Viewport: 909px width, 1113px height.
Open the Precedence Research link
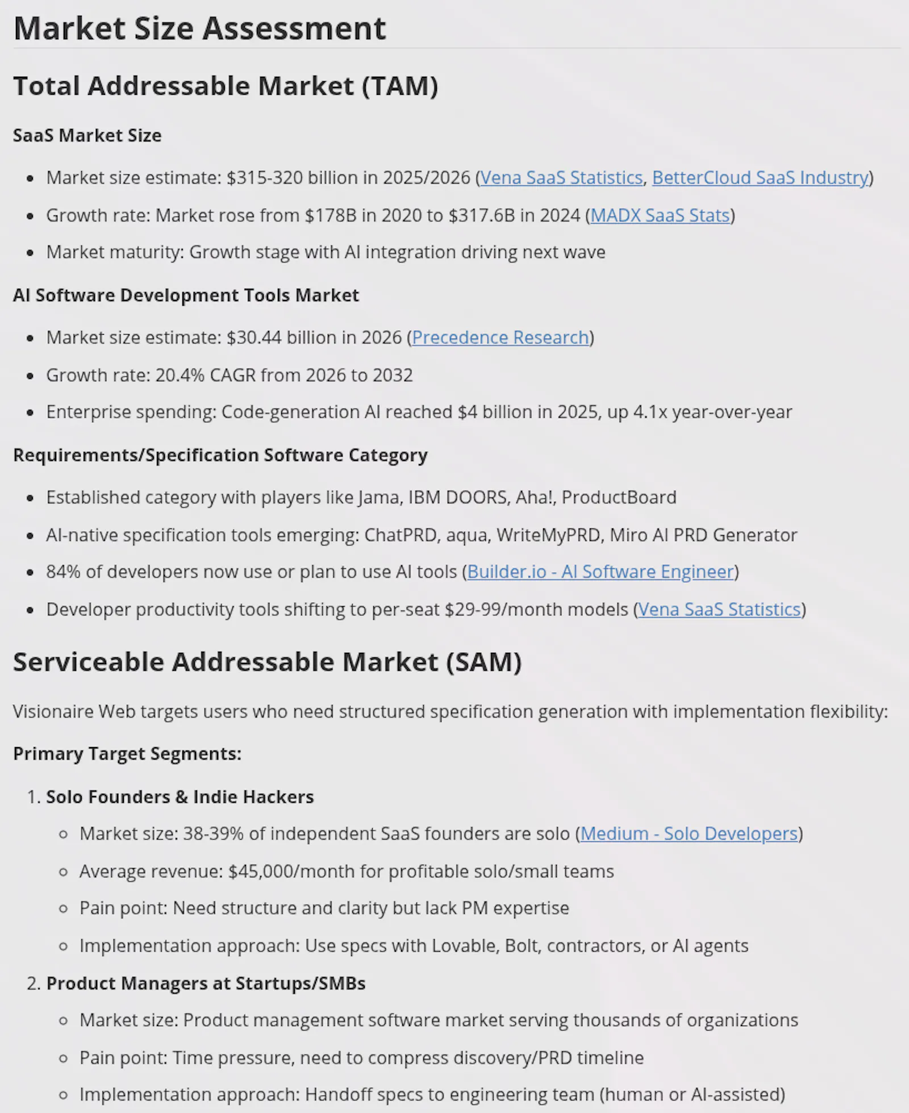[501, 337]
